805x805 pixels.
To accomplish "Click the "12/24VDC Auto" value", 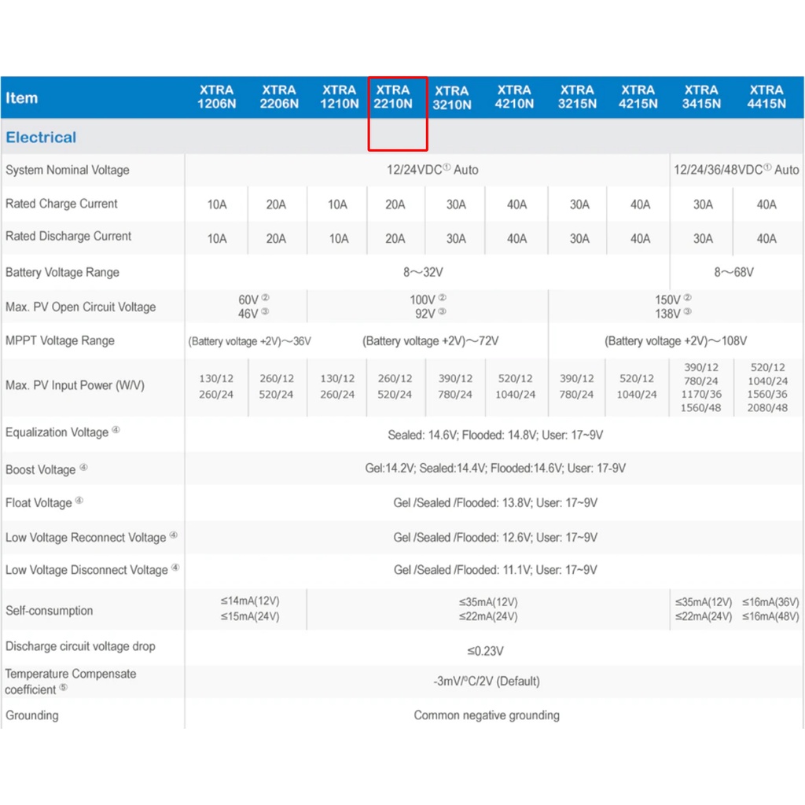I will tap(432, 170).
